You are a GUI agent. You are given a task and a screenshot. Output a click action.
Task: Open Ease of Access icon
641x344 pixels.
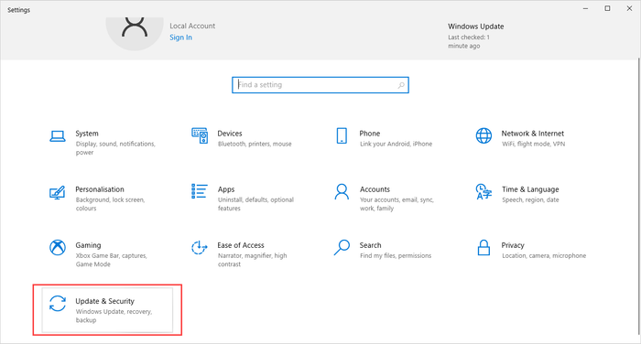pyautogui.click(x=199, y=248)
